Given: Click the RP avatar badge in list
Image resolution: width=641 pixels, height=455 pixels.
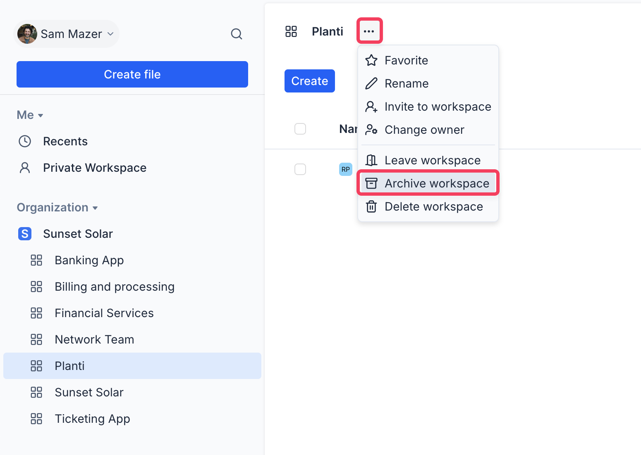Looking at the screenshot, I should pos(345,169).
